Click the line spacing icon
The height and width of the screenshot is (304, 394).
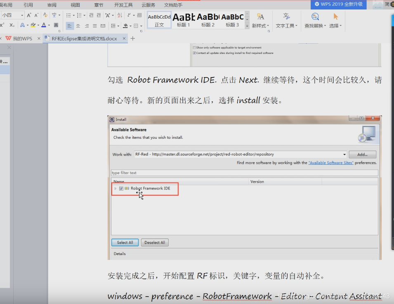[x=113, y=26]
